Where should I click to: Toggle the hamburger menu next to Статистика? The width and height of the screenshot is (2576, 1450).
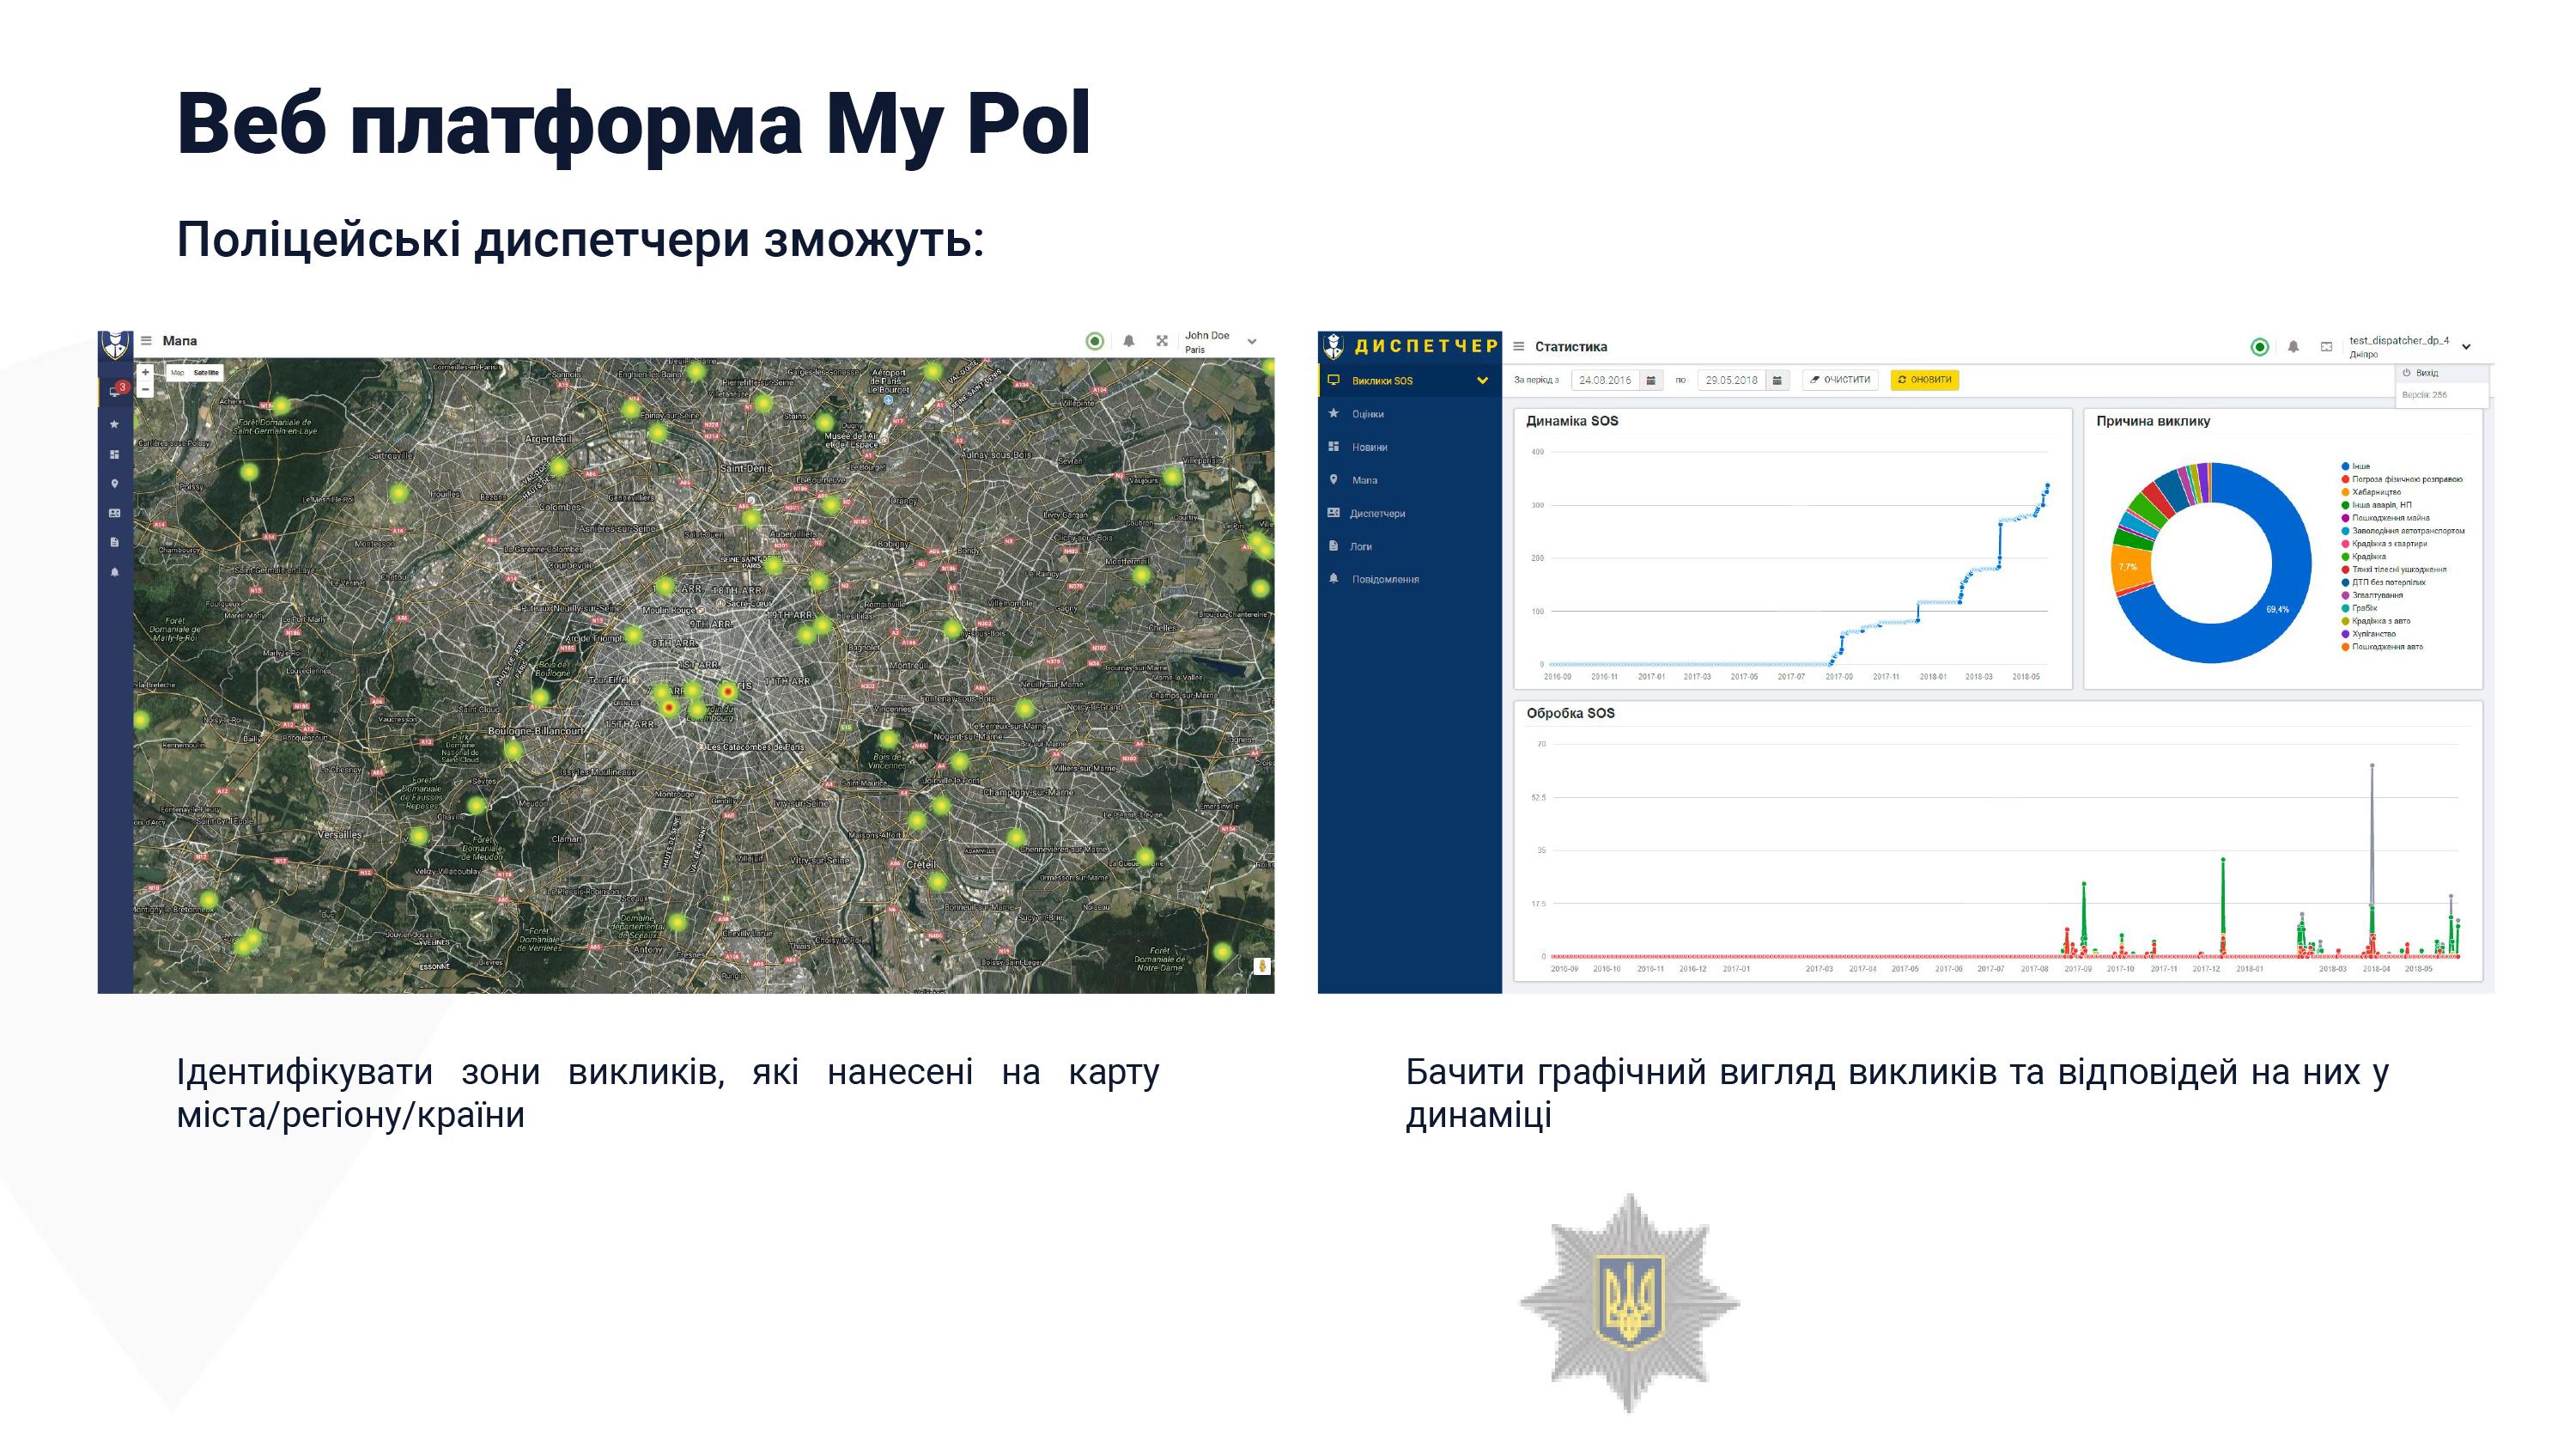click(1518, 347)
